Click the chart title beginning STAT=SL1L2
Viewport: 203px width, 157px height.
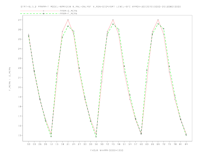pyautogui.click(x=101, y=7)
